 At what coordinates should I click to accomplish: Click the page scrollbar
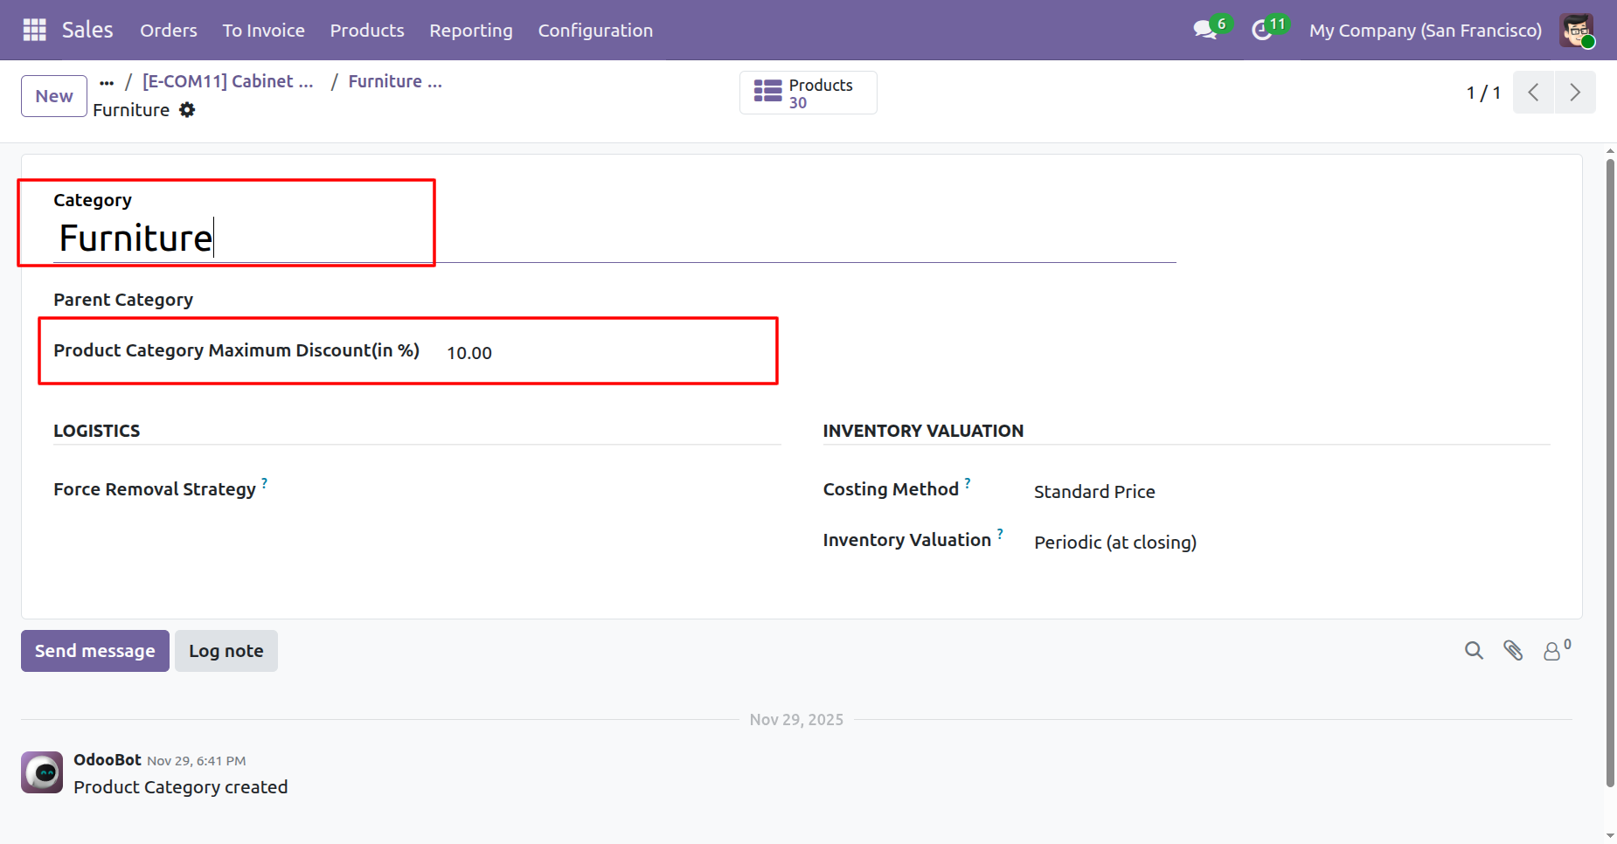(x=1610, y=472)
